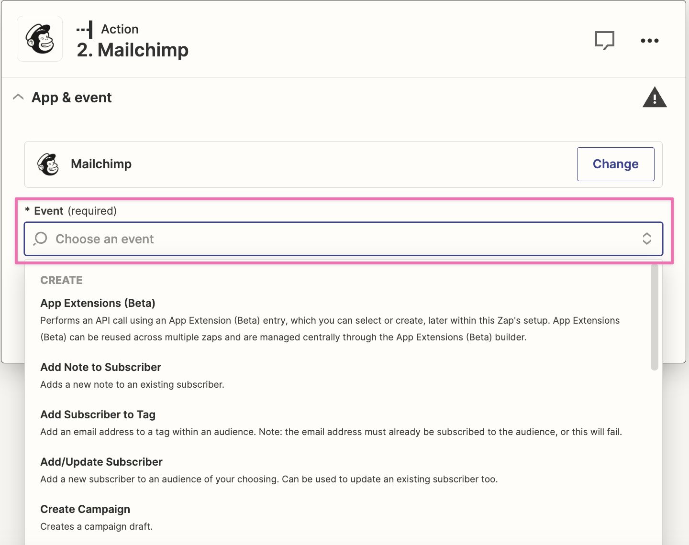This screenshot has height=545, width=689.
Task: Toggle the event dropdown up-down arrows
Action: click(647, 239)
